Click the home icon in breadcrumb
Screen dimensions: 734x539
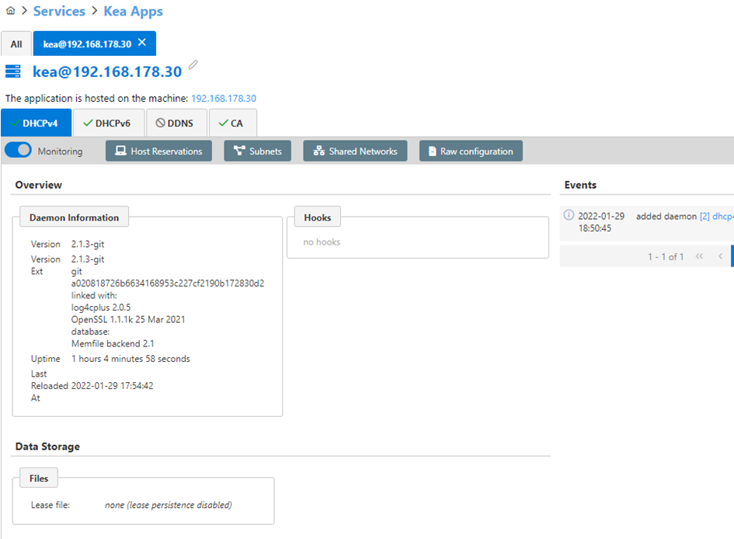(10, 10)
